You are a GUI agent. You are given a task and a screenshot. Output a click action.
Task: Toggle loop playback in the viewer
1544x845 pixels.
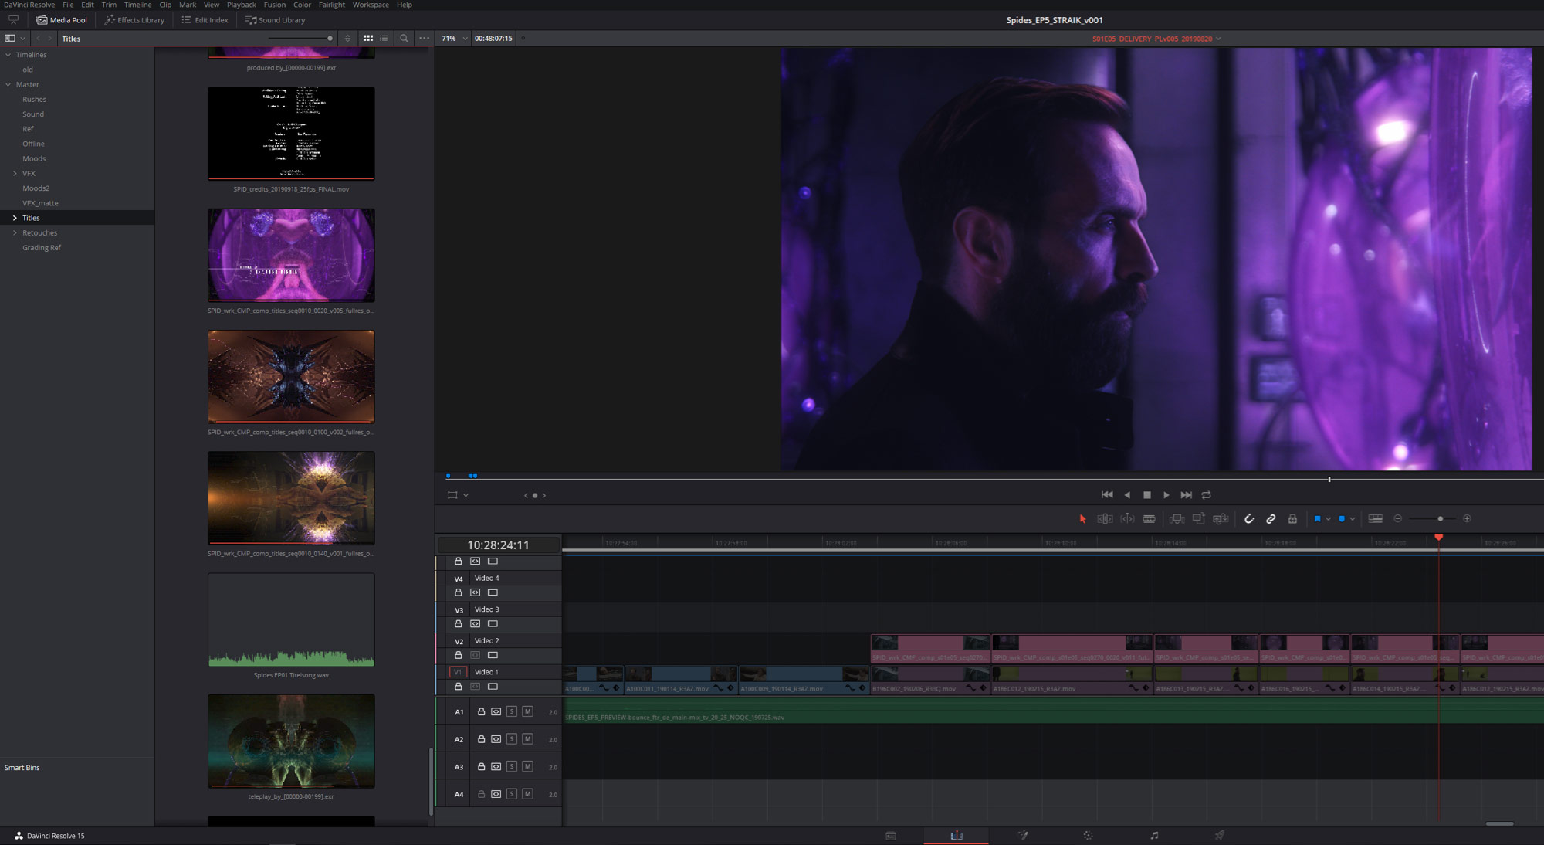[1207, 495]
